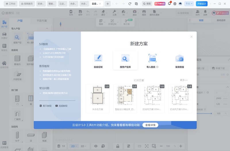Open the 2D view dropdown

click(x=74, y=146)
